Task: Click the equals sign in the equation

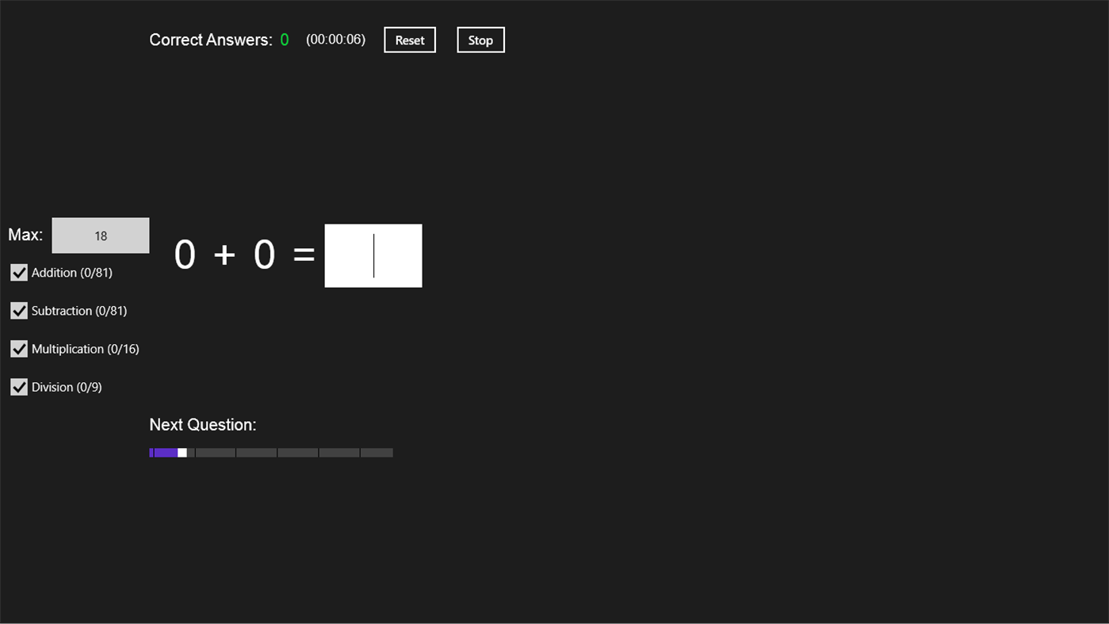Action: (x=304, y=255)
